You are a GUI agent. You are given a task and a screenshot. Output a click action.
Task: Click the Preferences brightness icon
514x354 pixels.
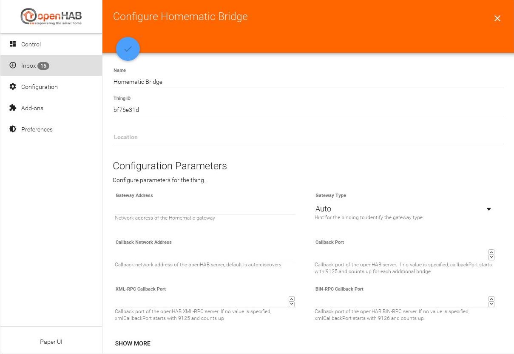coord(13,129)
